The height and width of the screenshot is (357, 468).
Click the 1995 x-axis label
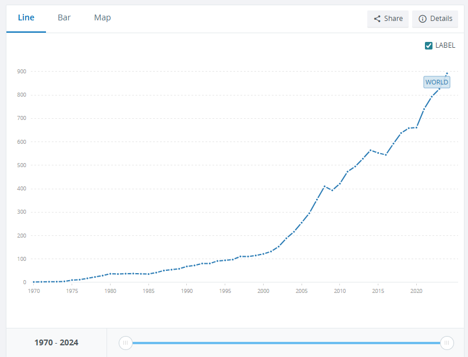tap(225, 291)
